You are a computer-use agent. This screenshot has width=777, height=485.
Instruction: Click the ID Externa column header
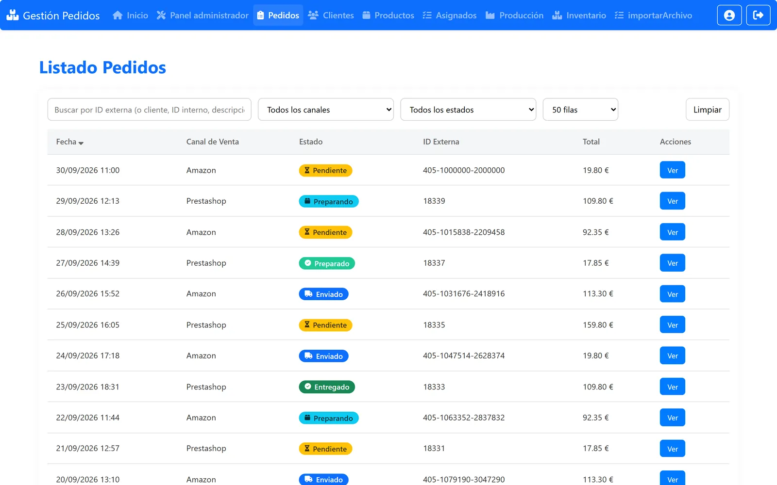(x=441, y=142)
